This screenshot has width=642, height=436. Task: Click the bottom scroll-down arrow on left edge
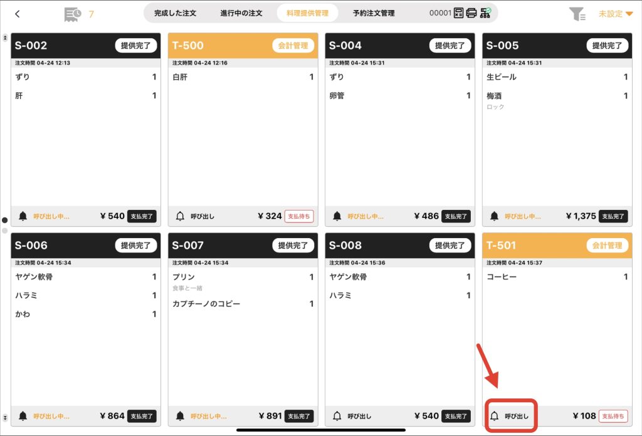click(5, 418)
